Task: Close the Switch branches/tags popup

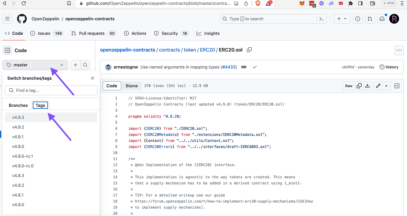Action: pyautogui.click(x=92, y=78)
